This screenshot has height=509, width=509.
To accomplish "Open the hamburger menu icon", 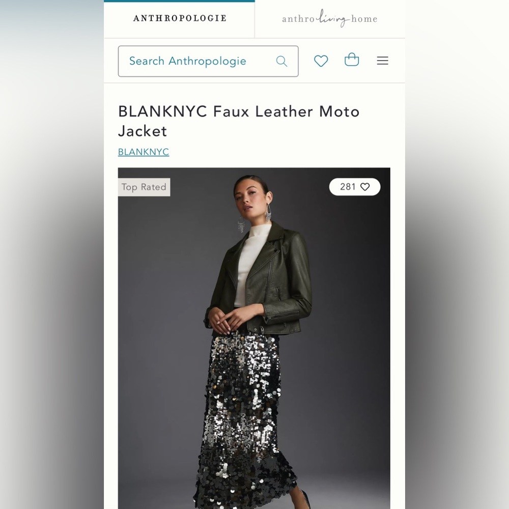I will [x=382, y=61].
